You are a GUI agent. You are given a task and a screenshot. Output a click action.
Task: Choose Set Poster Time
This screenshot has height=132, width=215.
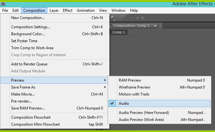55,41
